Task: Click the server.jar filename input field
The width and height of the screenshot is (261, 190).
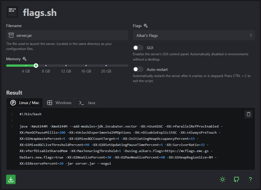Action: (70, 35)
